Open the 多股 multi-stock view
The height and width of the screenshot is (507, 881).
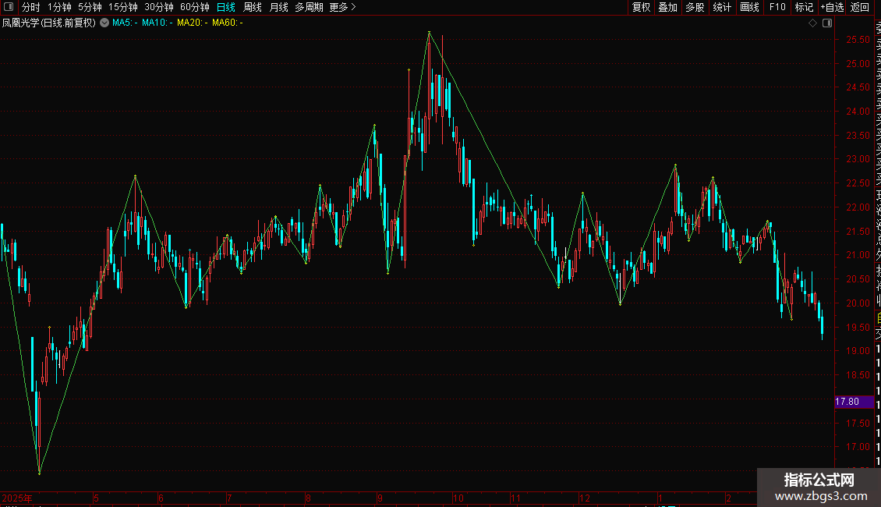click(x=695, y=7)
